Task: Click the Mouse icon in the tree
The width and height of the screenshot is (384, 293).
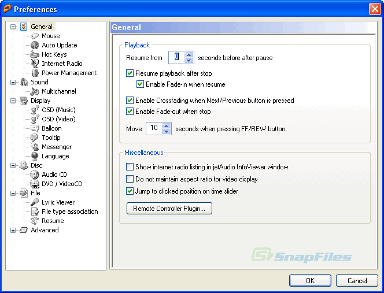Action: point(35,36)
